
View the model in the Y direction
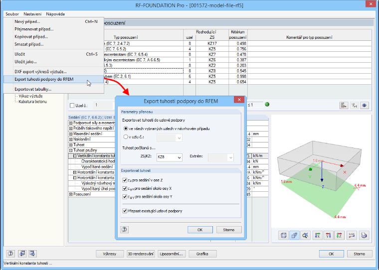coord(328,235)
